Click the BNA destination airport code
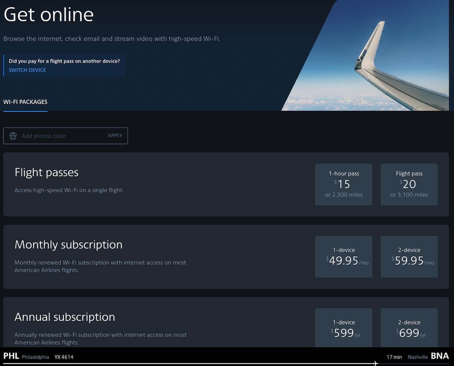Image resolution: width=454 pixels, height=366 pixels. [x=440, y=356]
